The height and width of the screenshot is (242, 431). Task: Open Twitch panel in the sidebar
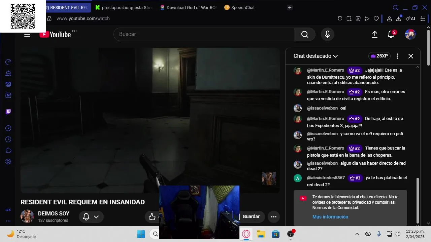coord(8,112)
